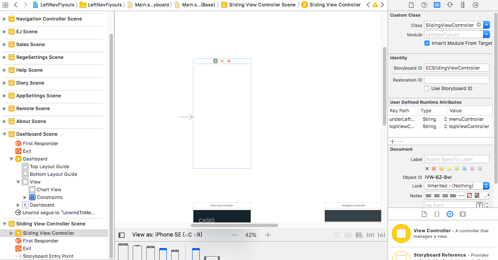Open the Align constraints tool
The image size is (498, 260).
click(359, 235)
